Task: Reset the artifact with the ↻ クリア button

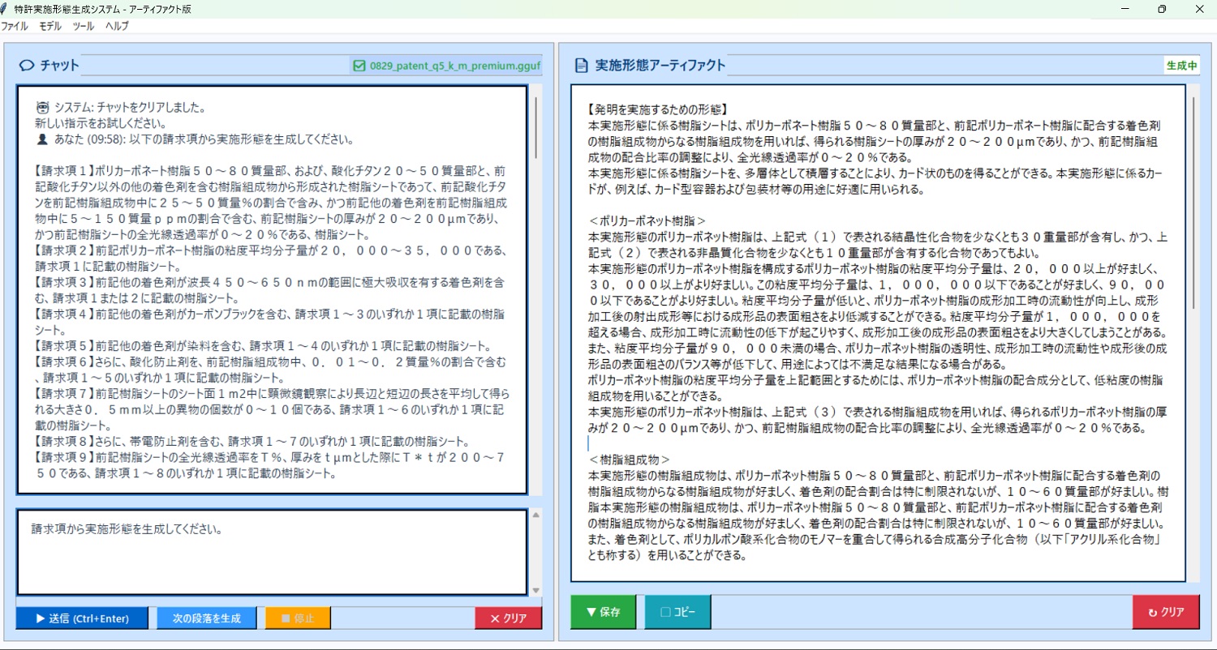Action: click(x=1165, y=612)
